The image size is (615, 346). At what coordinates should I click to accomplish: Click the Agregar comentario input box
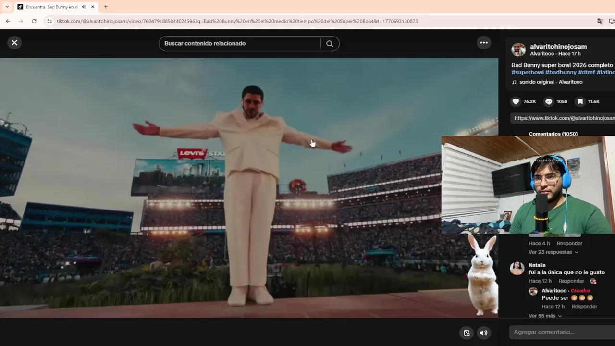pyautogui.click(x=562, y=332)
